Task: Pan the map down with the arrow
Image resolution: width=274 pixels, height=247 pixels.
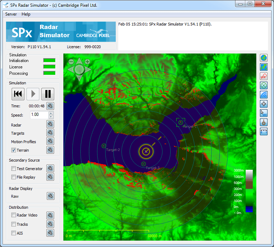Action: (79, 78)
